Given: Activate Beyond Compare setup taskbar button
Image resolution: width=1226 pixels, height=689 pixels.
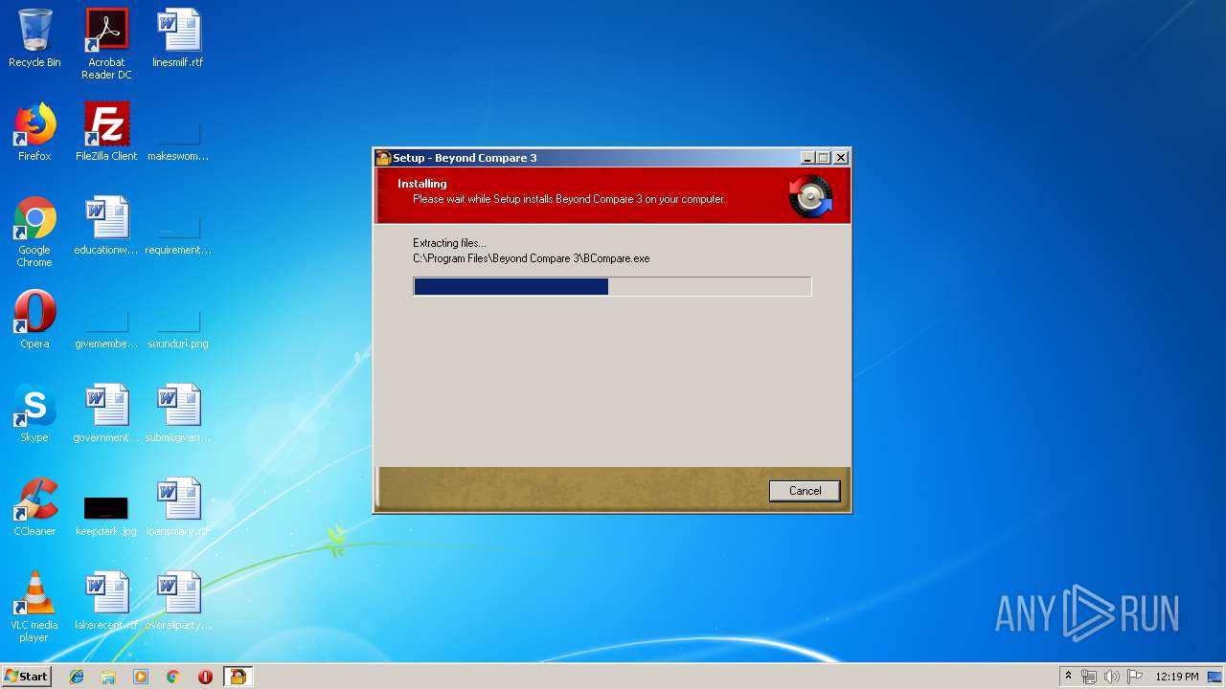Looking at the screenshot, I should (x=238, y=677).
